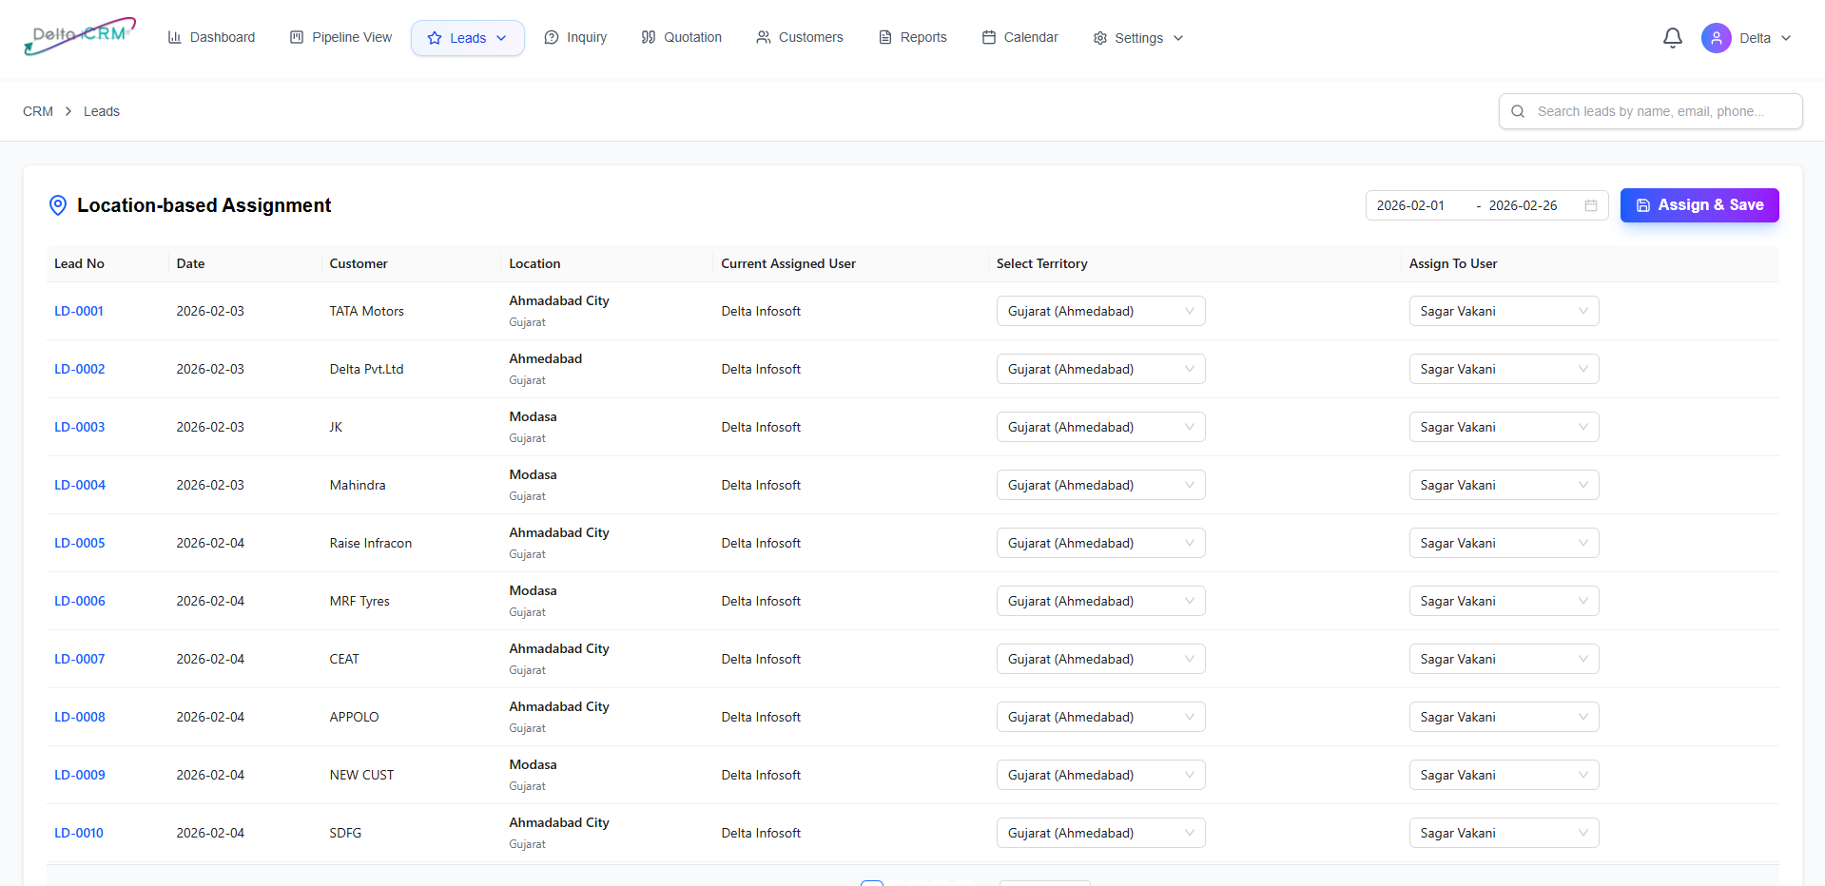Open lead LD-0003 link
This screenshot has width=1825, height=886.
pyautogui.click(x=80, y=427)
